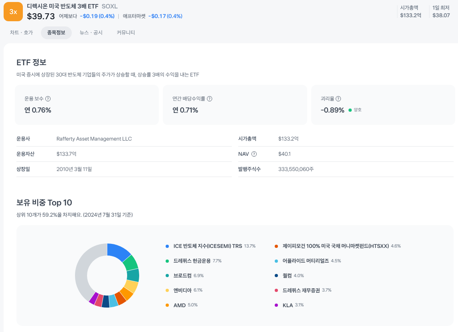
Task: Click the header 시가총액 $133.2억 value
Action: [x=411, y=16]
